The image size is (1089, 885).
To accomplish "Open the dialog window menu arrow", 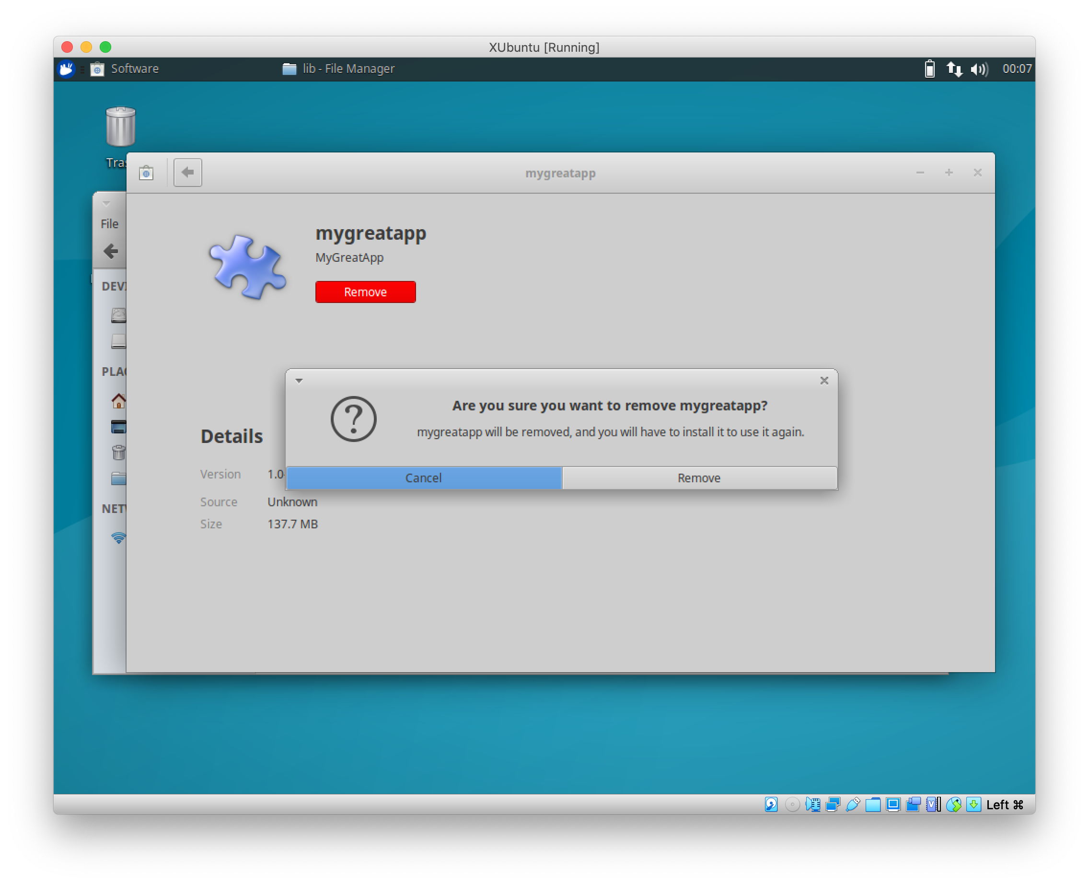I will pyautogui.click(x=299, y=380).
